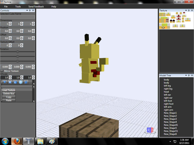Increase the first Texture Offset value
Image resolution: width=194 pixels, height=145 pixels.
tap(10, 44)
